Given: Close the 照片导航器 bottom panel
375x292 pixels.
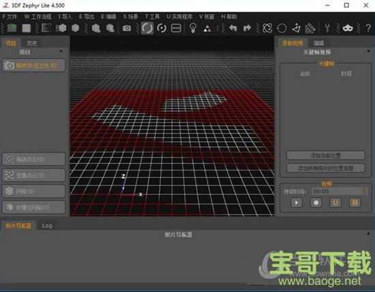Looking at the screenshot, I should 369,233.
